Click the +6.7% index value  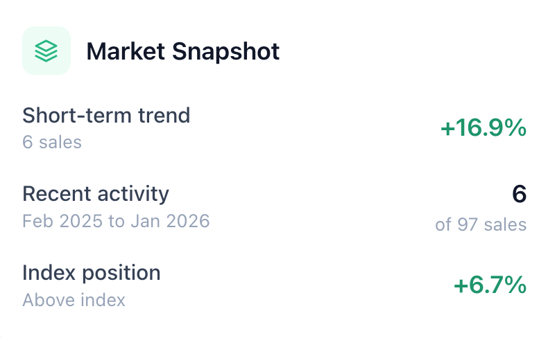pyautogui.click(x=490, y=285)
